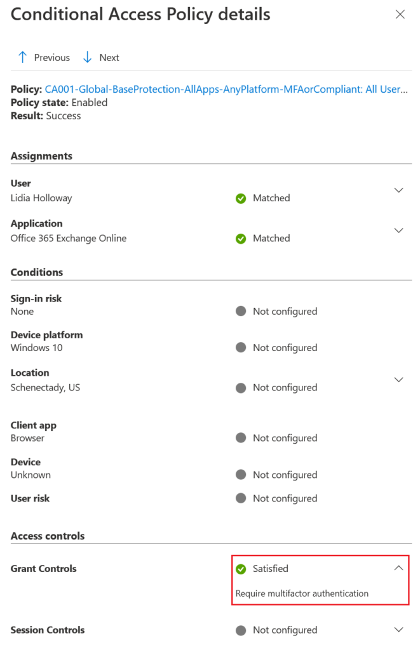Click gray status dot for User risk
The height and width of the screenshot is (650, 413).
point(241,498)
